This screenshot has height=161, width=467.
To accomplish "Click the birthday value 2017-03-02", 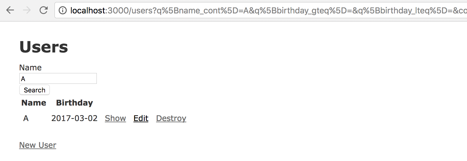I will point(74,118).
